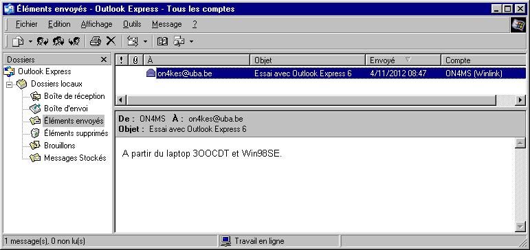This screenshot has height=250, width=530.
Task: Select the Éléments envoyés folder
Action: tap(74, 121)
